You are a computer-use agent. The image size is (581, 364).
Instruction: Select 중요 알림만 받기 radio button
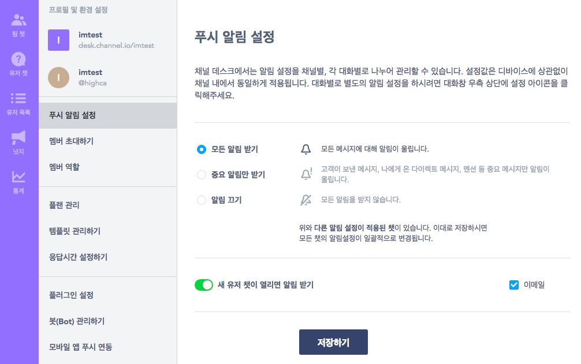click(202, 175)
